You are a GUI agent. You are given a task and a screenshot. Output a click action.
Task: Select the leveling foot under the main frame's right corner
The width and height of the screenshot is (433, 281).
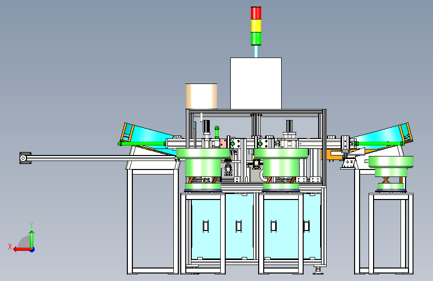pyautogui.click(x=318, y=270)
